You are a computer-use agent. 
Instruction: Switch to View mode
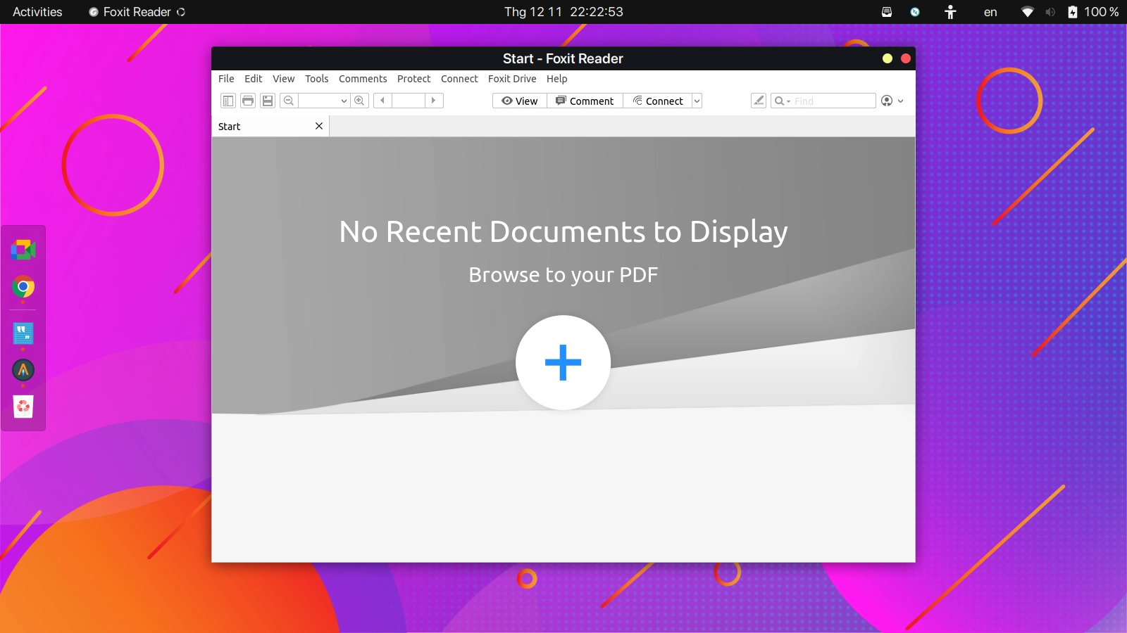[520, 101]
